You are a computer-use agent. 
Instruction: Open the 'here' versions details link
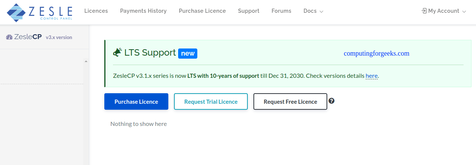pyautogui.click(x=372, y=76)
